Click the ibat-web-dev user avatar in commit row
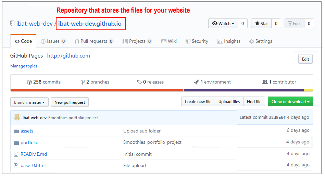Image resolution: width=325 pixels, height=177 pixels. (17, 117)
